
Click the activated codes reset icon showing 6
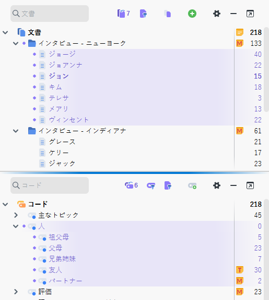(x=131, y=185)
